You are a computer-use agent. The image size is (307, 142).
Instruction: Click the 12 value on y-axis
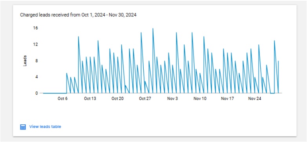[36, 44]
